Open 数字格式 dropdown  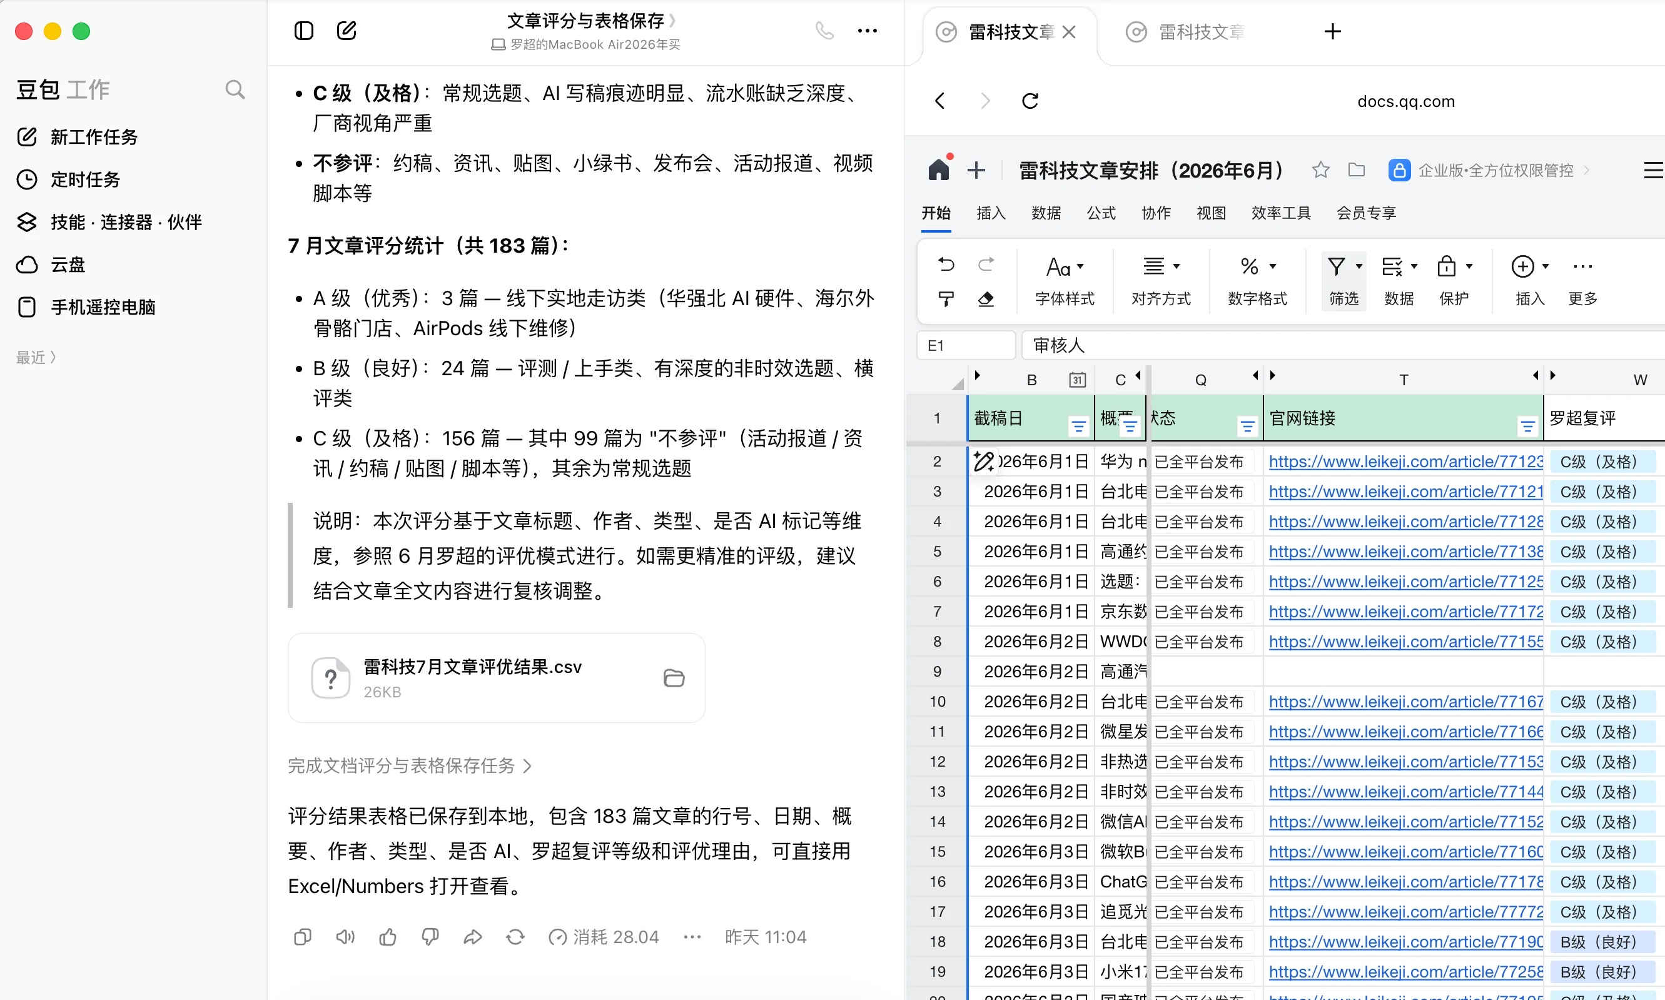point(1257,281)
